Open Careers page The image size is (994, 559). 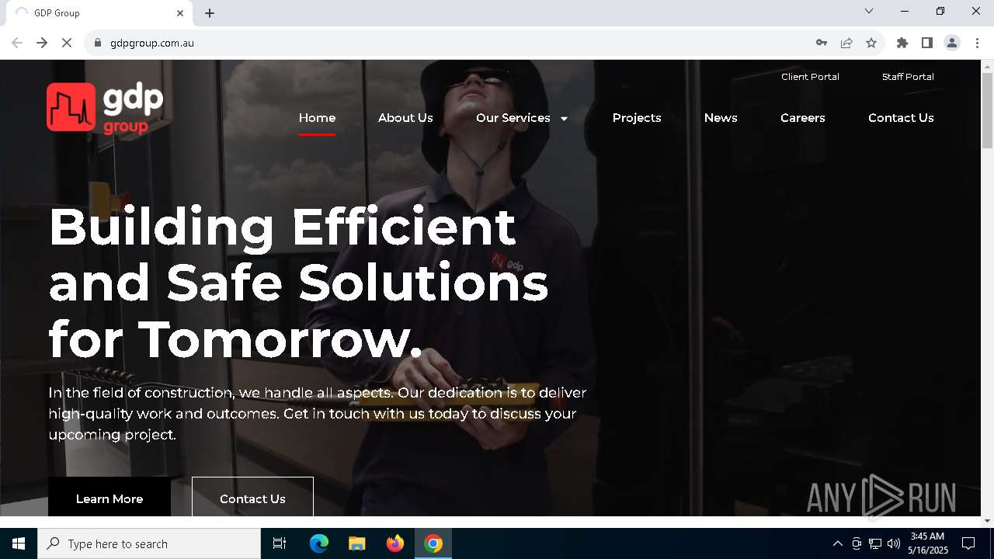(x=803, y=118)
